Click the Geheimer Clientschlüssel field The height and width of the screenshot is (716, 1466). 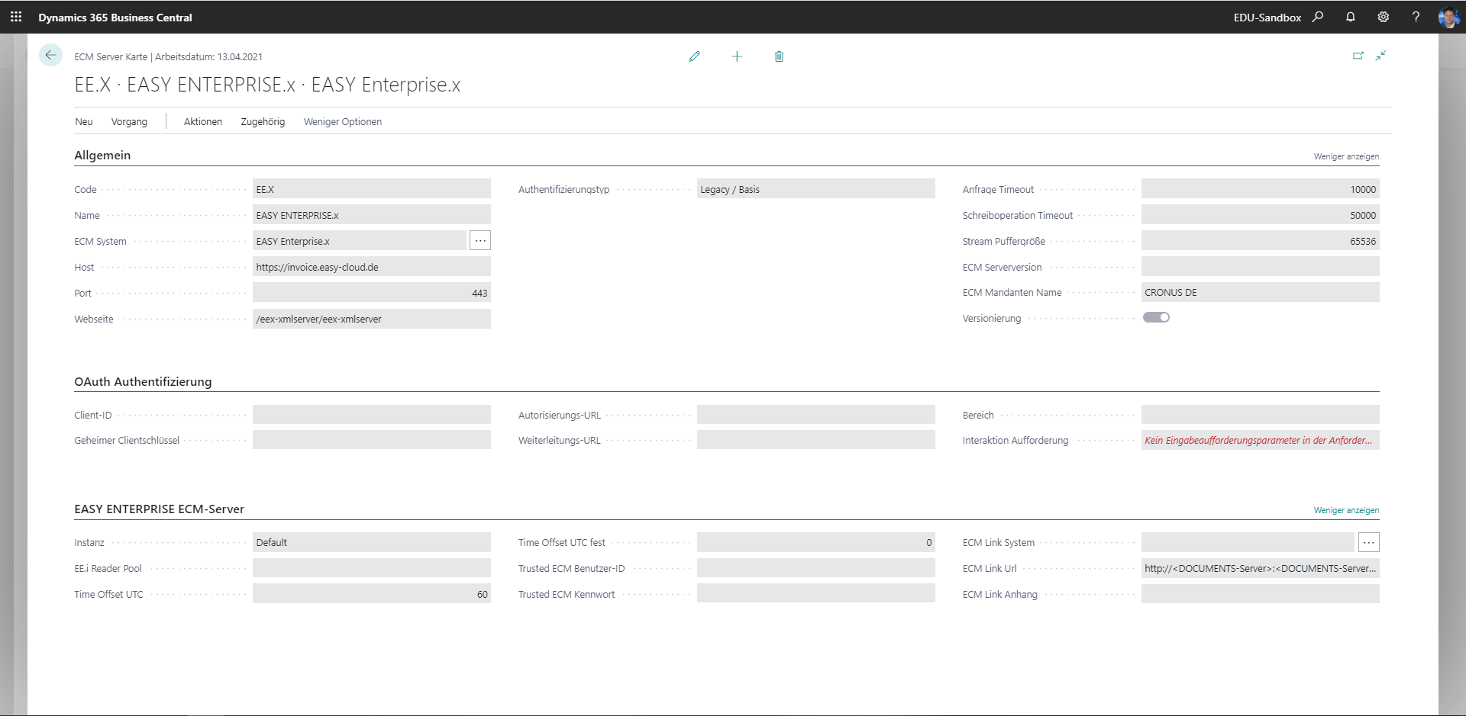coord(371,440)
